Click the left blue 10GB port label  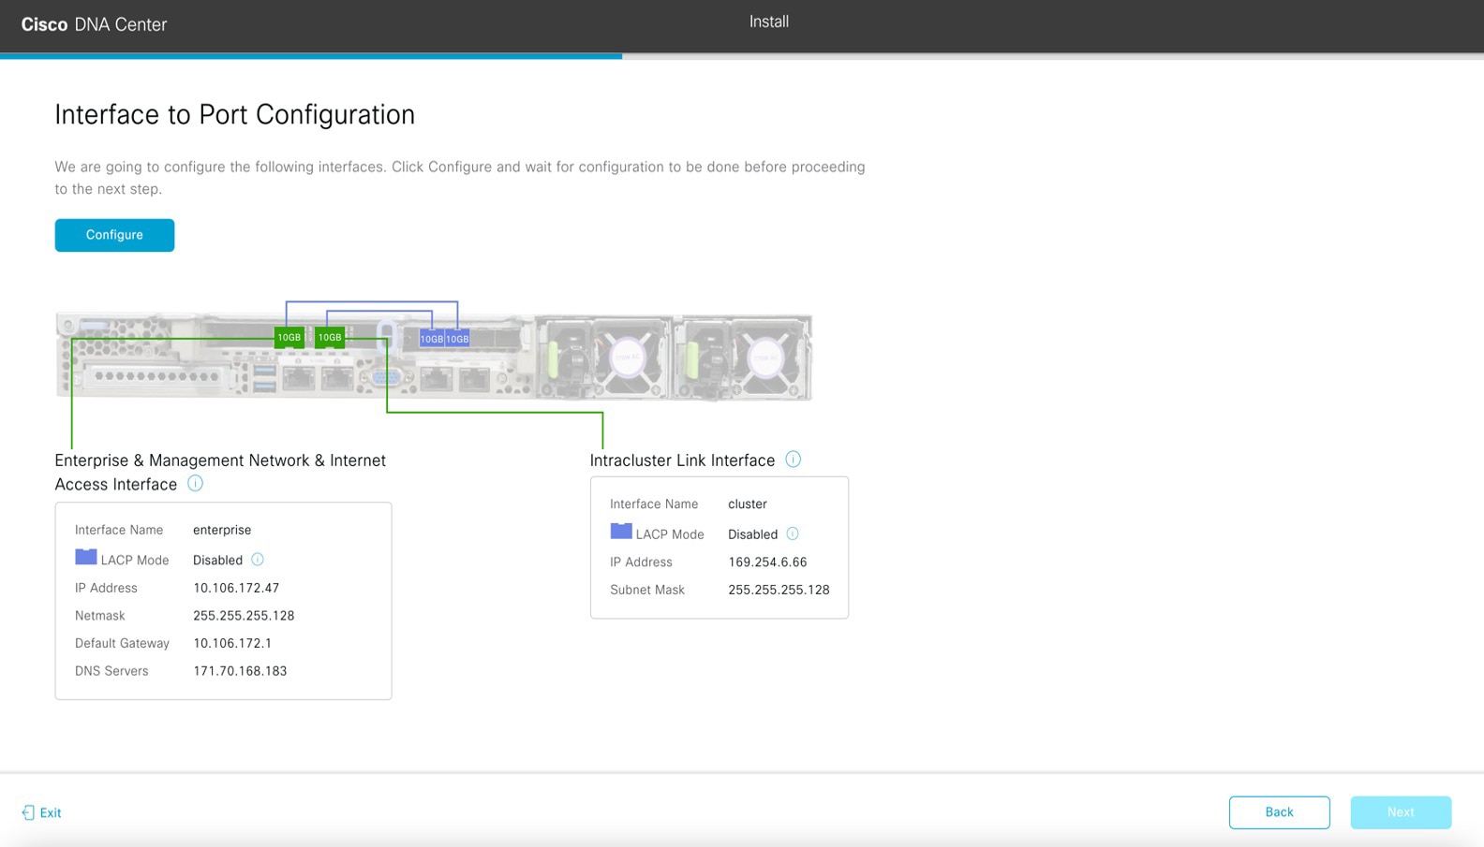point(432,339)
